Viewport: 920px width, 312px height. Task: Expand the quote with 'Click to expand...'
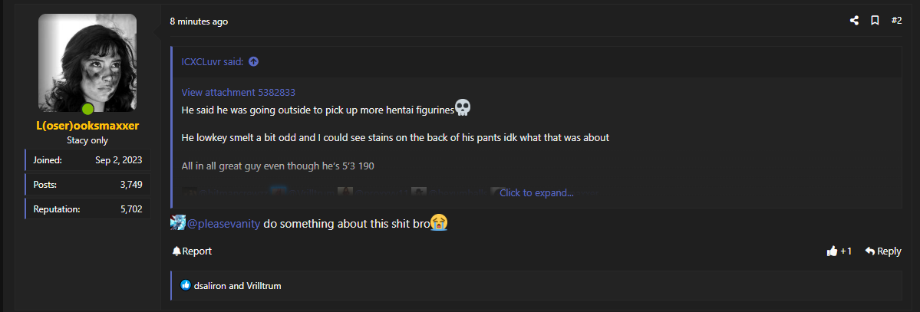[536, 192]
